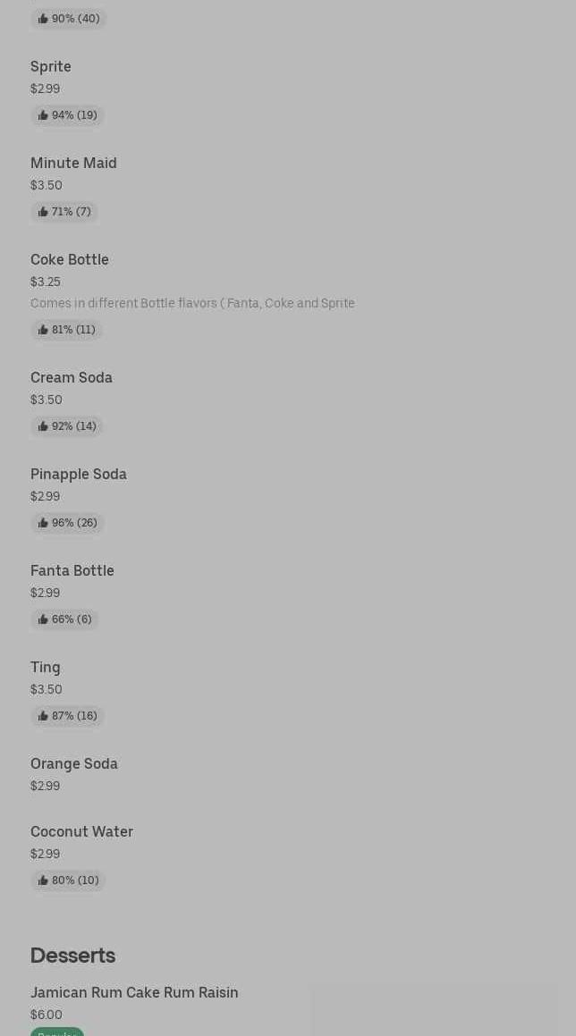Image resolution: width=576 pixels, height=1036 pixels.
Task: Click thumbs-up icon under Coconut Water price
Action: (43, 880)
